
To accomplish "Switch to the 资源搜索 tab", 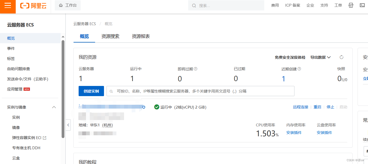I will click(x=110, y=36).
